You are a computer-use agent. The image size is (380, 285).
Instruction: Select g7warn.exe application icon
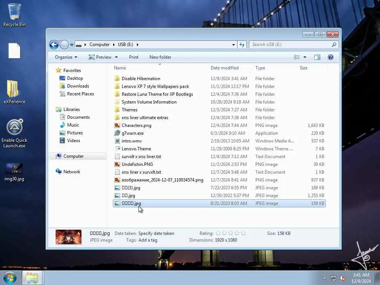[117, 133]
